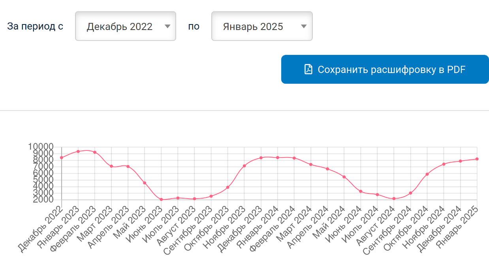Screen dimensions: 489x259
Task: Select the Август 2024 data point
Action: click(394, 199)
